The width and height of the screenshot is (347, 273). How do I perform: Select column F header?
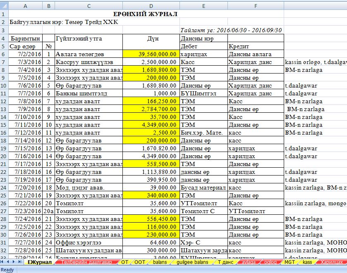click(256, 6)
